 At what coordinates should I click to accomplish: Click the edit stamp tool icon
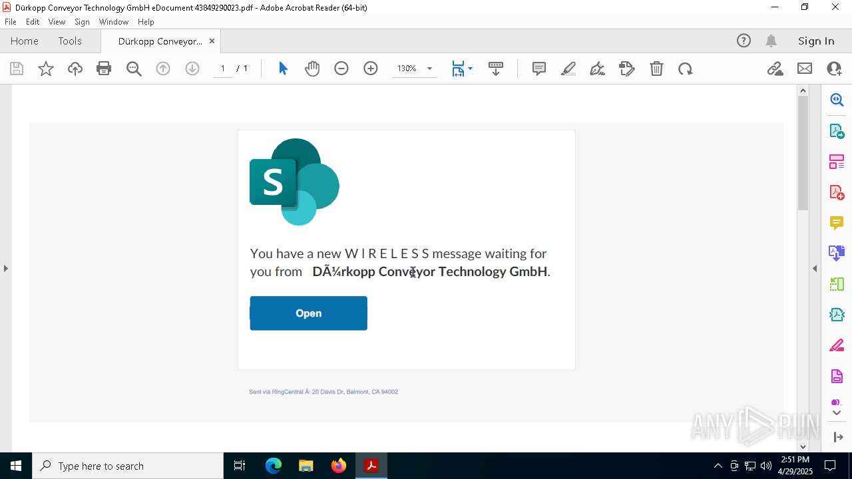coord(627,69)
